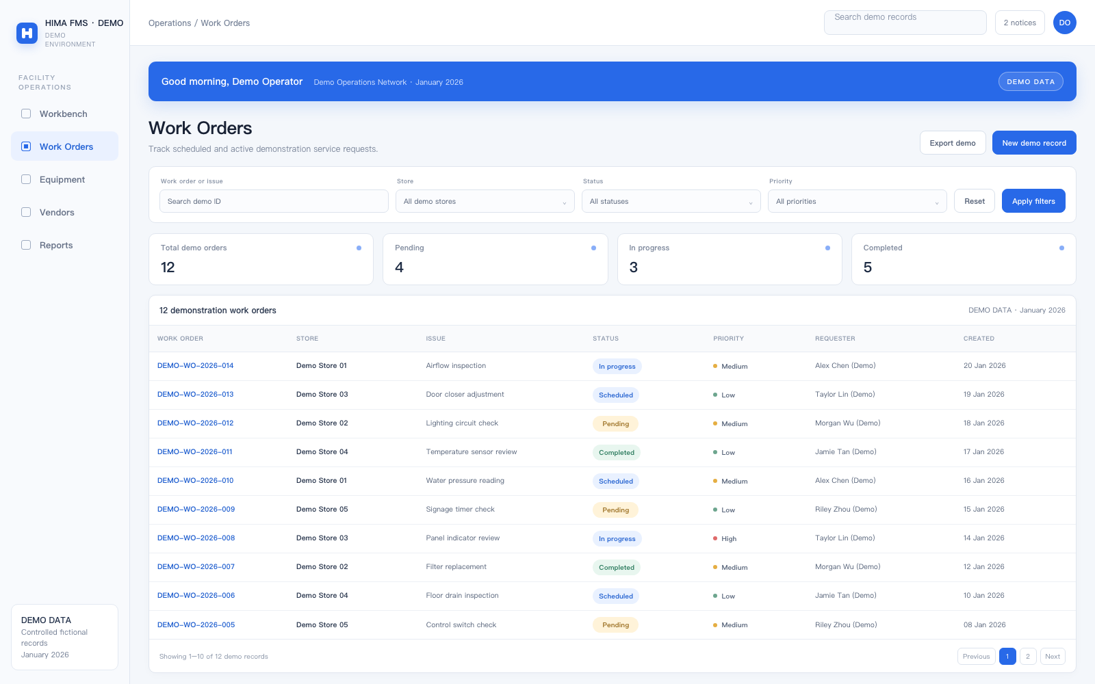Viewport: 1095px width, 684px height.
Task: Open the DO user avatar
Action: coord(1065,23)
